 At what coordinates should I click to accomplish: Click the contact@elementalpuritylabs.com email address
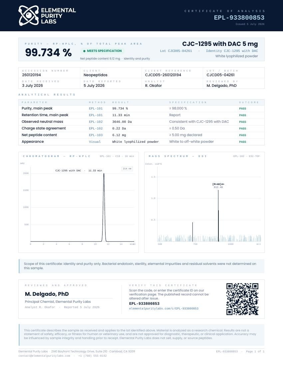click(x=44, y=356)
